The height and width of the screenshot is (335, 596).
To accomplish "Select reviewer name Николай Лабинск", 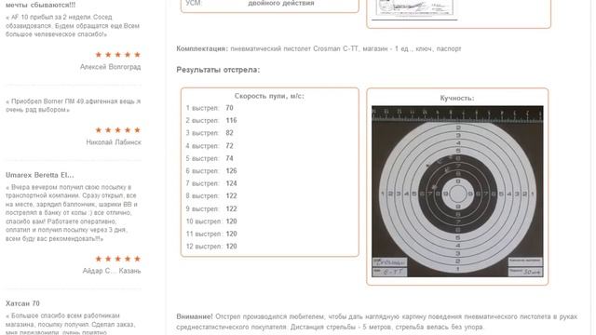I will (114, 142).
